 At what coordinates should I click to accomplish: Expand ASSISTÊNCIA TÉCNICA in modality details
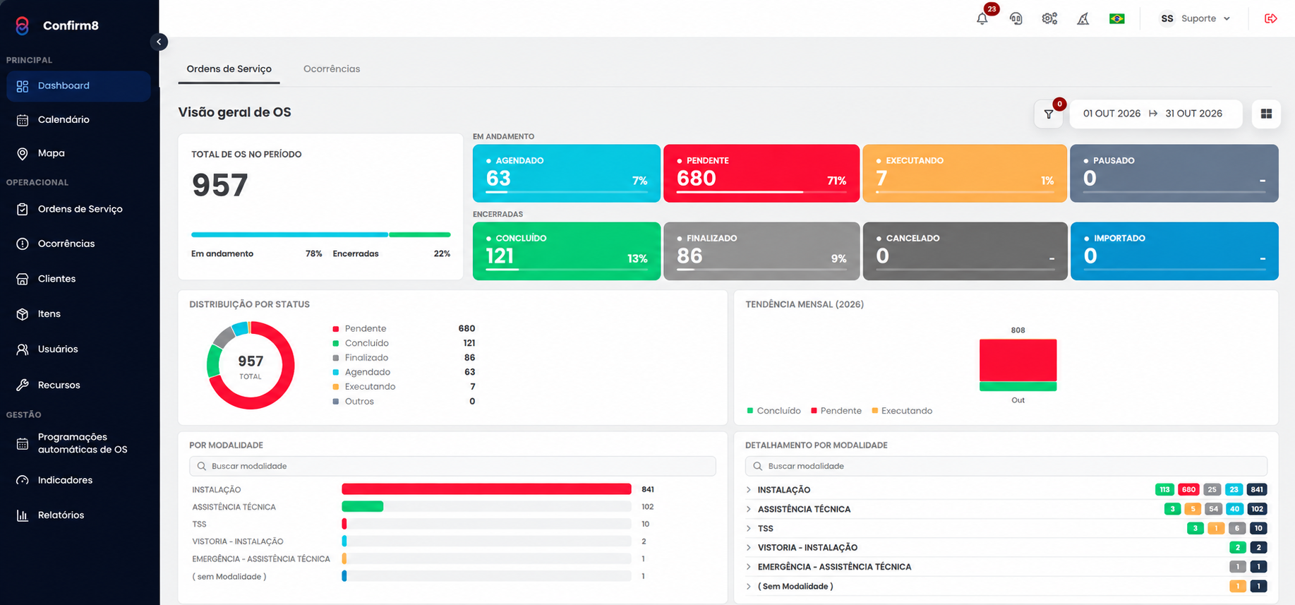click(749, 509)
